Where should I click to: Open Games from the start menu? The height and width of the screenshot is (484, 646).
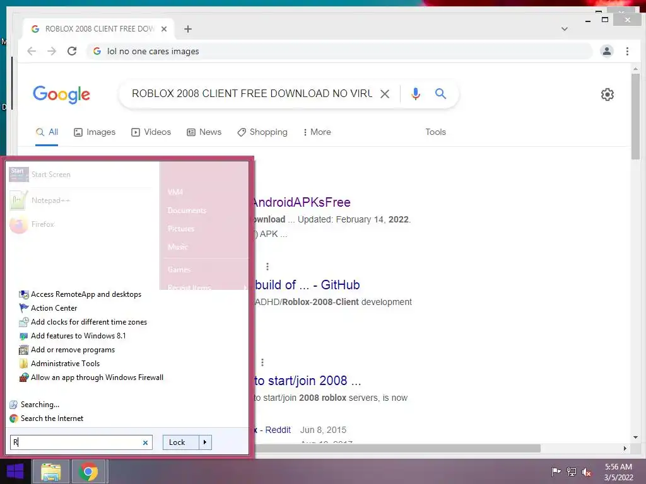coord(179,270)
